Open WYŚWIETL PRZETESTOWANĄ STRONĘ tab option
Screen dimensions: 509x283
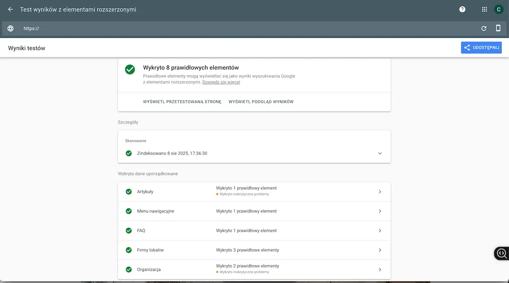click(x=182, y=102)
